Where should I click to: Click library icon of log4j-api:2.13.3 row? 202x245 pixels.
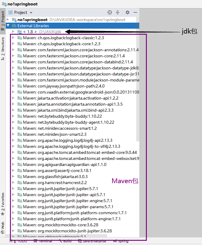pyautogui.click(x=20, y=141)
